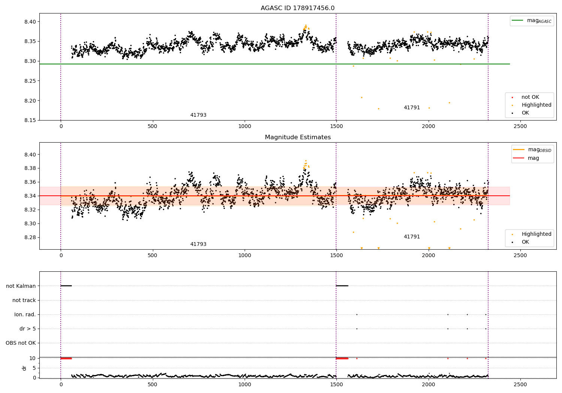The height and width of the screenshot is (393, 562).
Task: Click the green mag AGASC legend line
Action: 518,21
